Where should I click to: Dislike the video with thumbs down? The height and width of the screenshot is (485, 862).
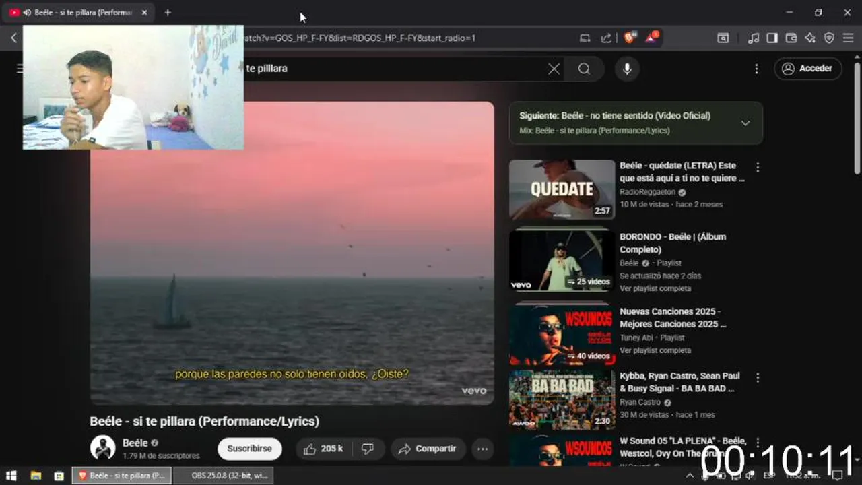[x=368, y=449]
